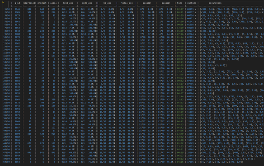264x166 pixels.
Task: Click the predict column header
Action: (x=42, y=3)
